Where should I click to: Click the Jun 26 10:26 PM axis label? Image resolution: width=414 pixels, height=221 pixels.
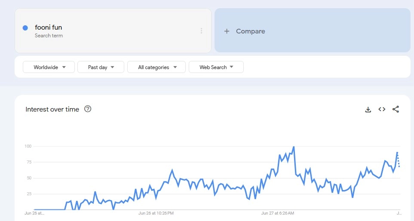[x=156, y=213]
